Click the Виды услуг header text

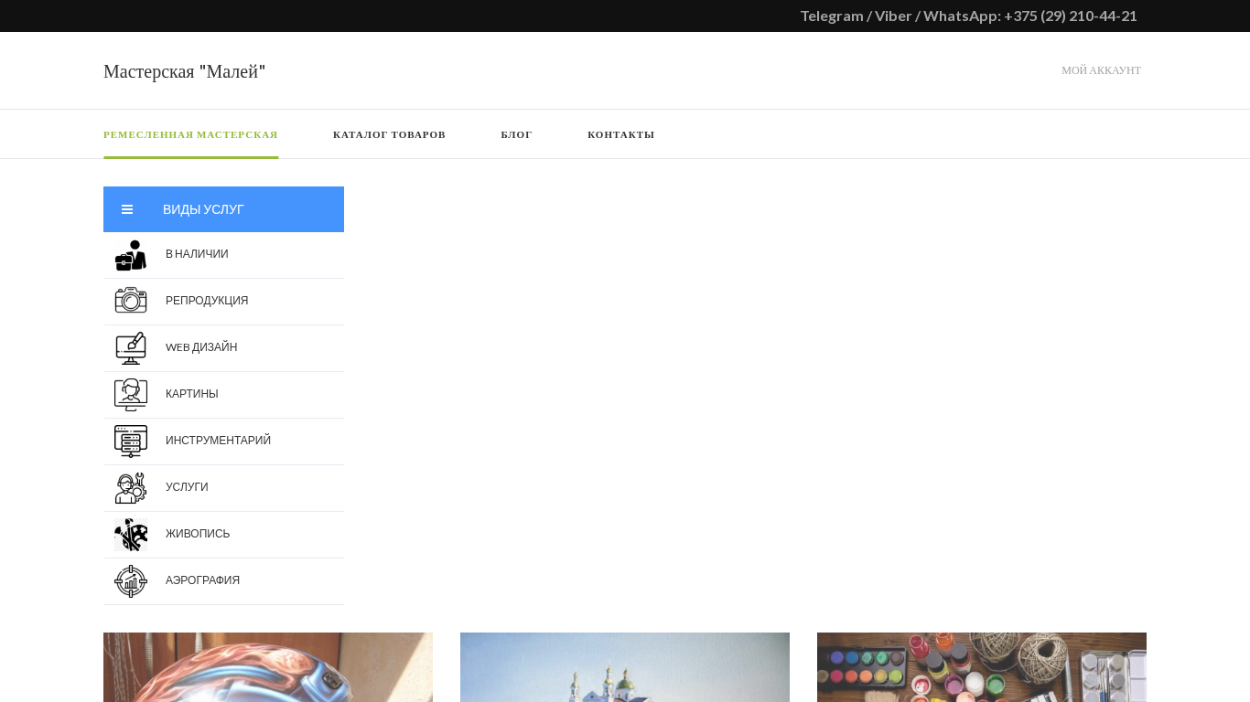(x=203, y=209)
